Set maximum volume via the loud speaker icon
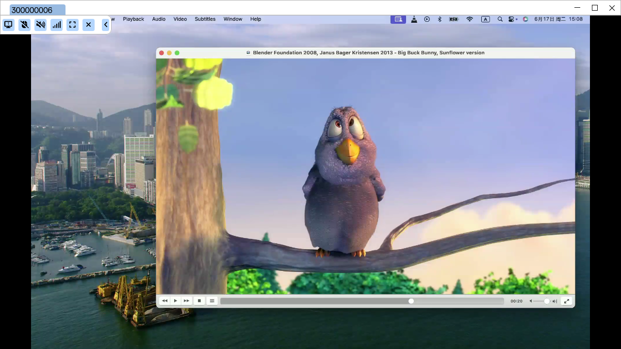Image resolution: width=621 pixels, height=349 pixels. (x=555, y=301)
